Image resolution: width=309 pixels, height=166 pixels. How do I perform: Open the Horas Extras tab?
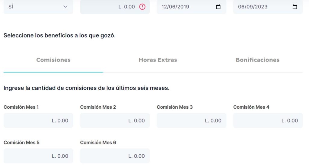[x=158, y=60]
